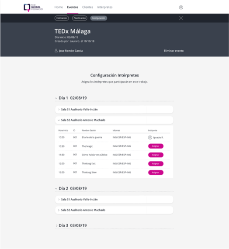Viewport: 229px width, 249px height.
Task: Go to the Home menu item
Action: [59, 7]
